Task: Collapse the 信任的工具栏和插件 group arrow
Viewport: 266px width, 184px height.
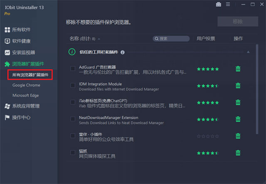Action: (x=248, y=52)
